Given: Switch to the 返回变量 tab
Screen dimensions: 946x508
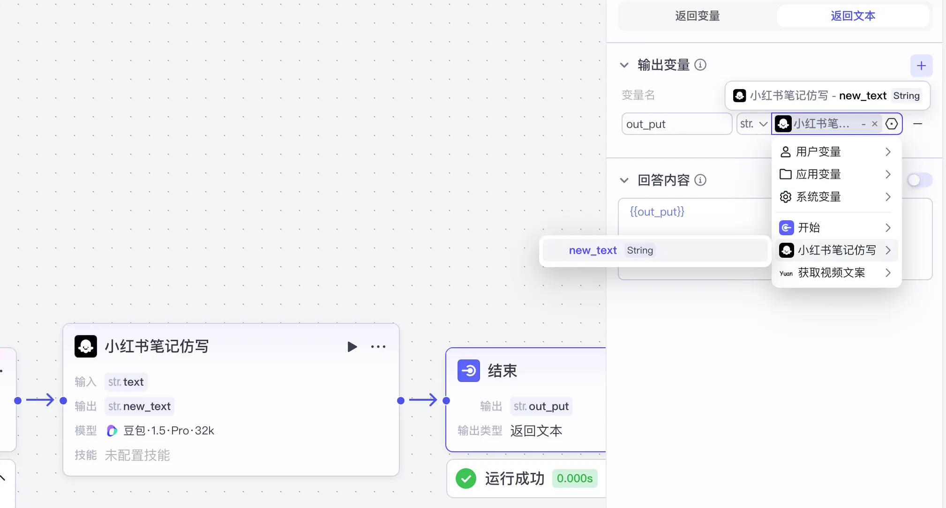Looking at the screenshot, I should [697, 16].
